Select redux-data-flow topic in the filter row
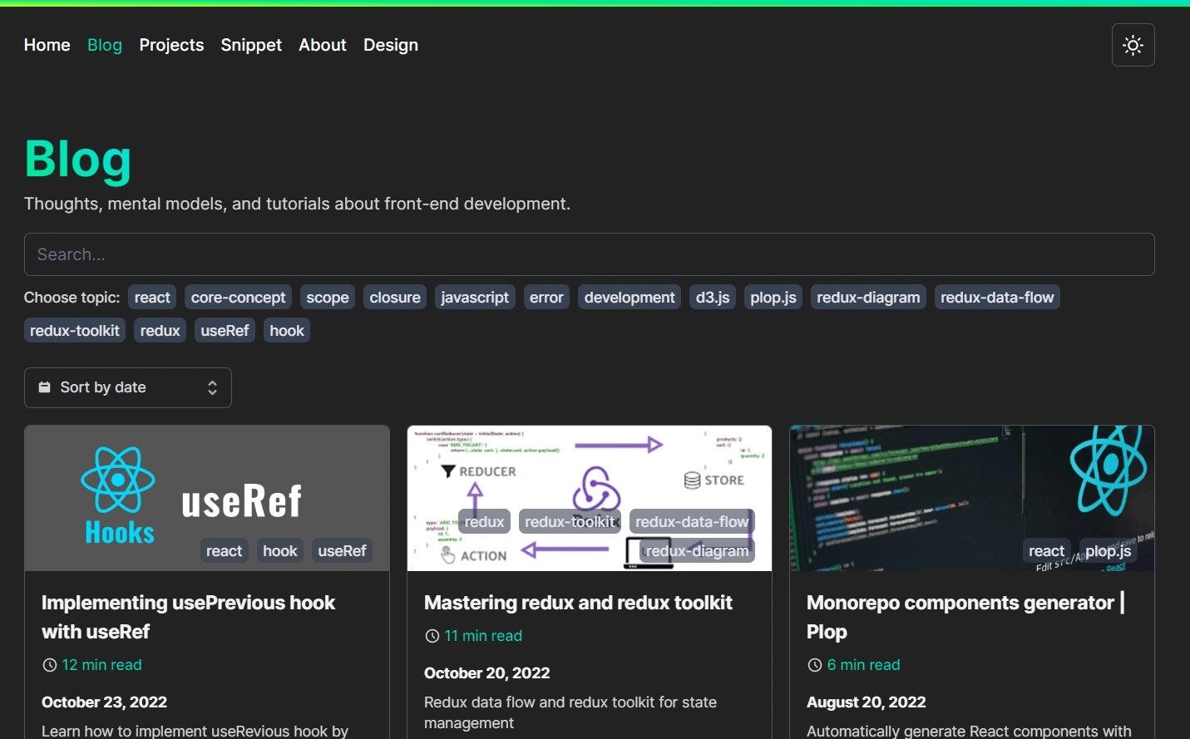Viewport: 1190px width, 739px height. coord(997,298)
